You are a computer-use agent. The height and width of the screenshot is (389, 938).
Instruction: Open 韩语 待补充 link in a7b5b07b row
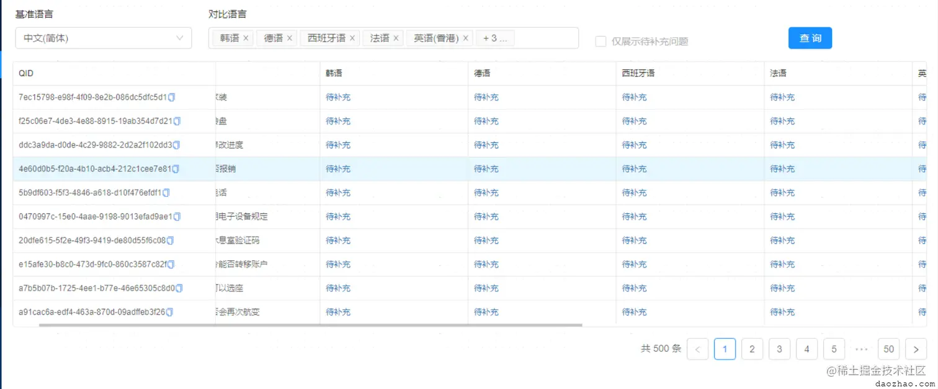(338, 288)
